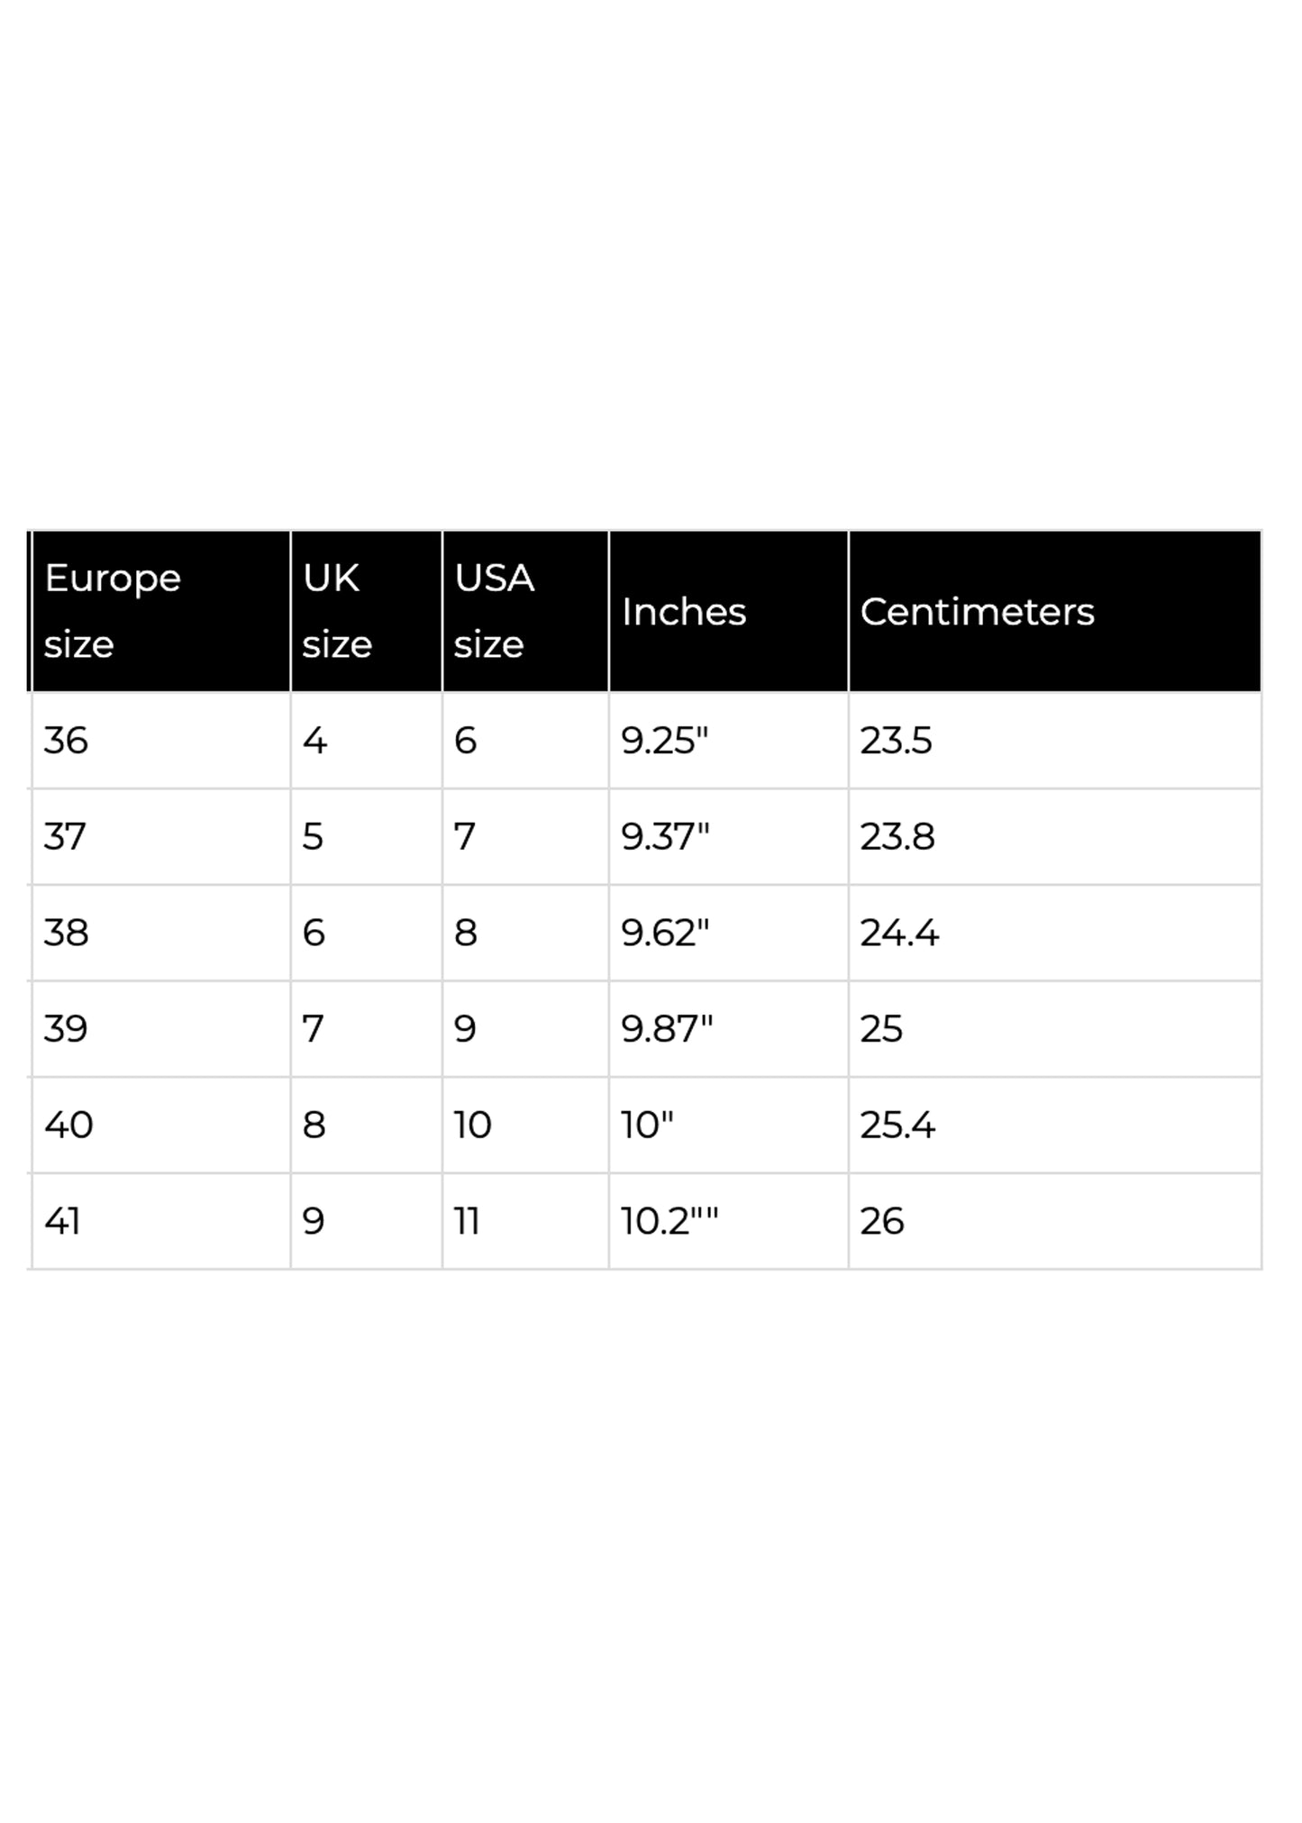Select the Europe size 38 cell
The image size is (1302, 1823).
point(66,933)
